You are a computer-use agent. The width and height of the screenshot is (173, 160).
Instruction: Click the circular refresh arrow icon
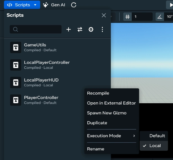click(74, 5)
